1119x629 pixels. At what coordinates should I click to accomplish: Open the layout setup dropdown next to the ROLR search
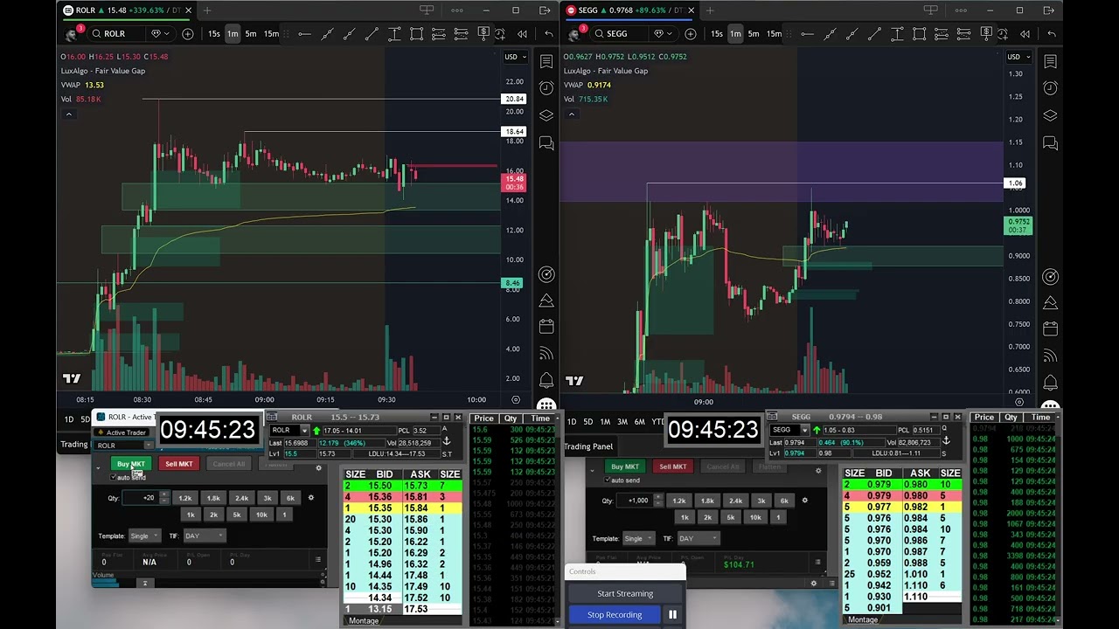tap(160, 33)
